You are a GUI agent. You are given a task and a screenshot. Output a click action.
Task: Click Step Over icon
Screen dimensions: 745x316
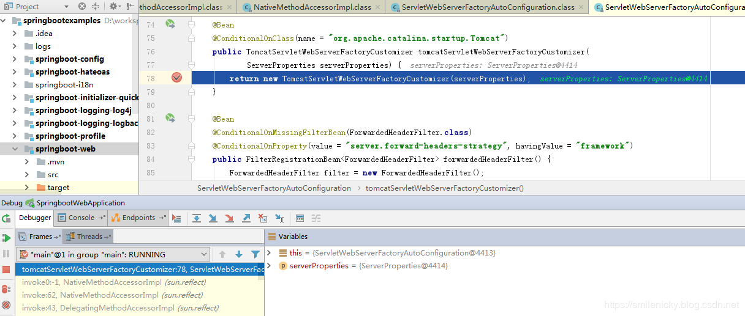(x=197, y=218)
